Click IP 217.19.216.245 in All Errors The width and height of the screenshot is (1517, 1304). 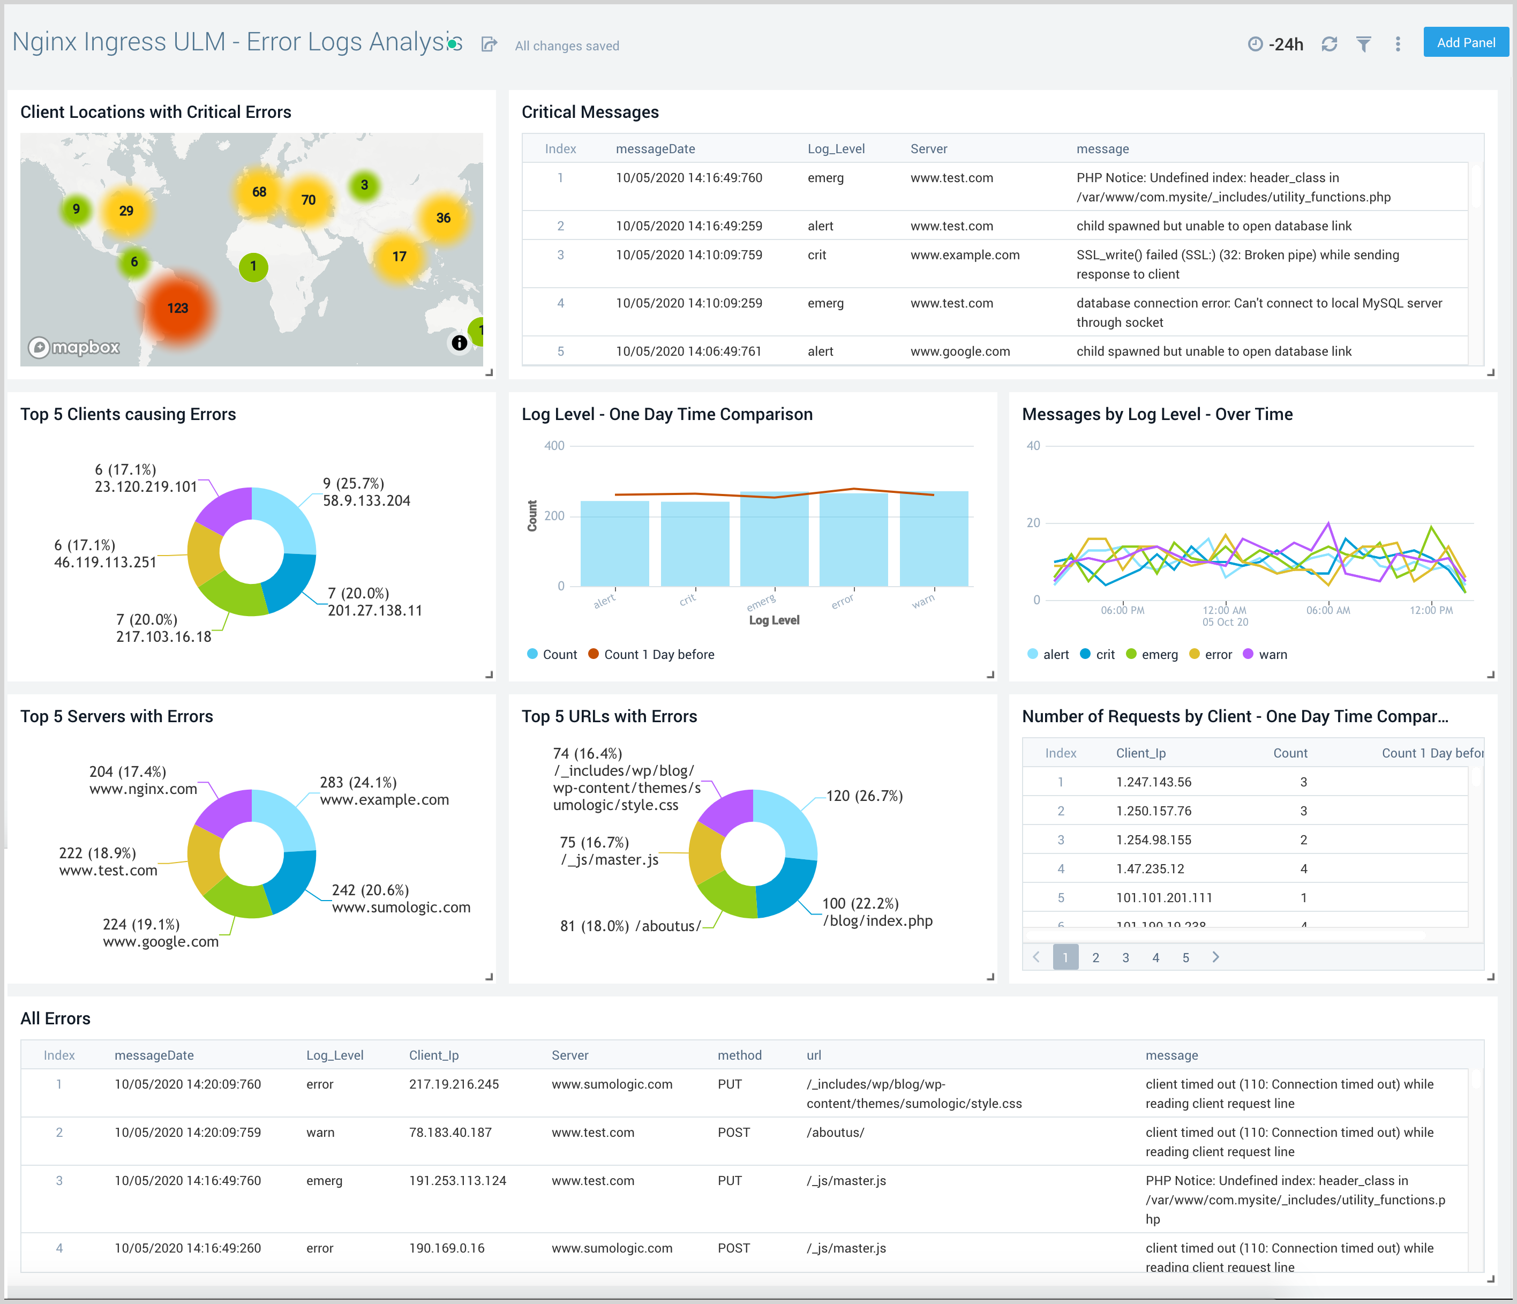tap(454, 1084)
